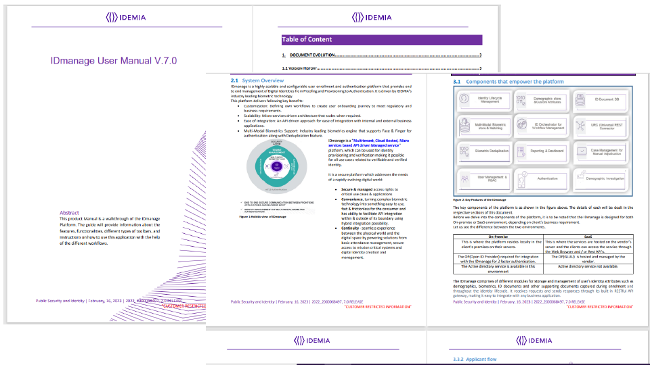
Task: Click the "Table of Content" purple header
Action: point(382,40)
